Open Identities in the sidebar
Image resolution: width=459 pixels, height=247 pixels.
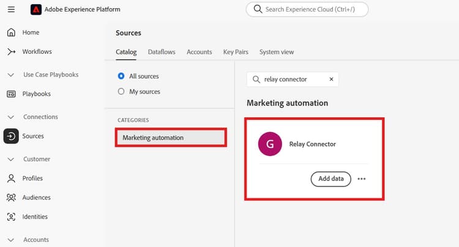[35, 216]
